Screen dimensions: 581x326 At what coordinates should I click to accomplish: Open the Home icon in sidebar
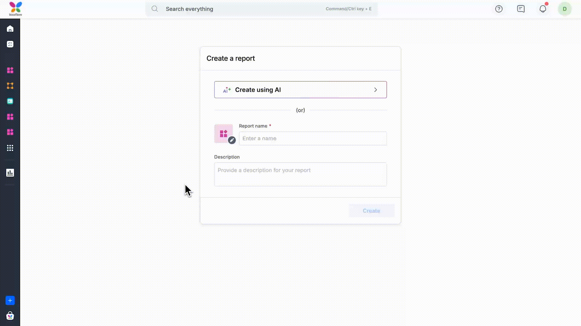10,29
